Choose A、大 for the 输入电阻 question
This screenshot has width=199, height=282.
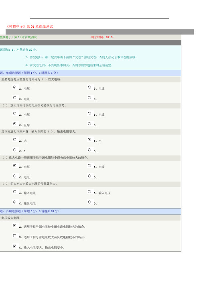click(15, 139)
